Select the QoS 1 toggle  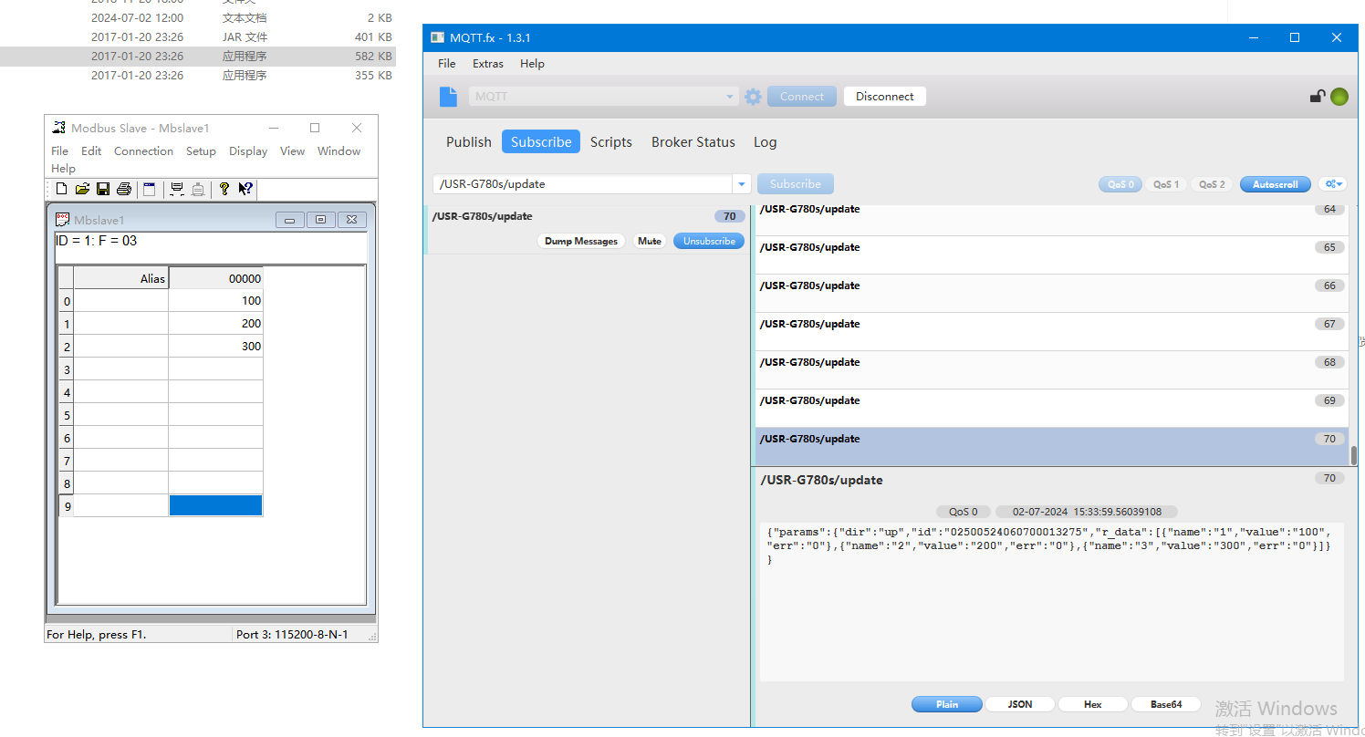coord(1166,184)
